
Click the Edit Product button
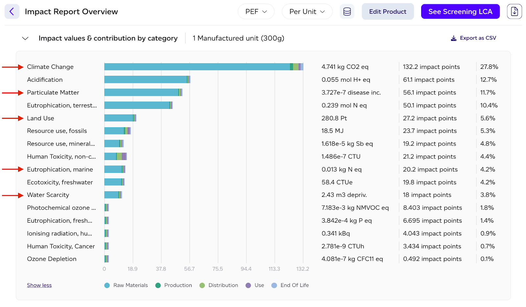pyautogui.click(x=388, y=12)
